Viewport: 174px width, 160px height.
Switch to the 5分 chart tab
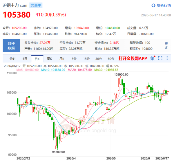pos(74,59)
